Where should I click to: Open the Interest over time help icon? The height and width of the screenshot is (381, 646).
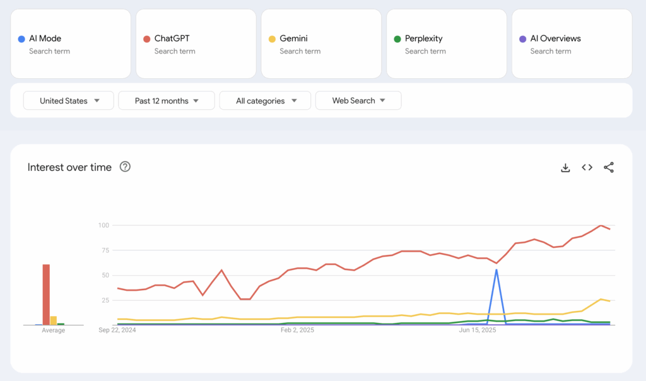tap(125, 167)
